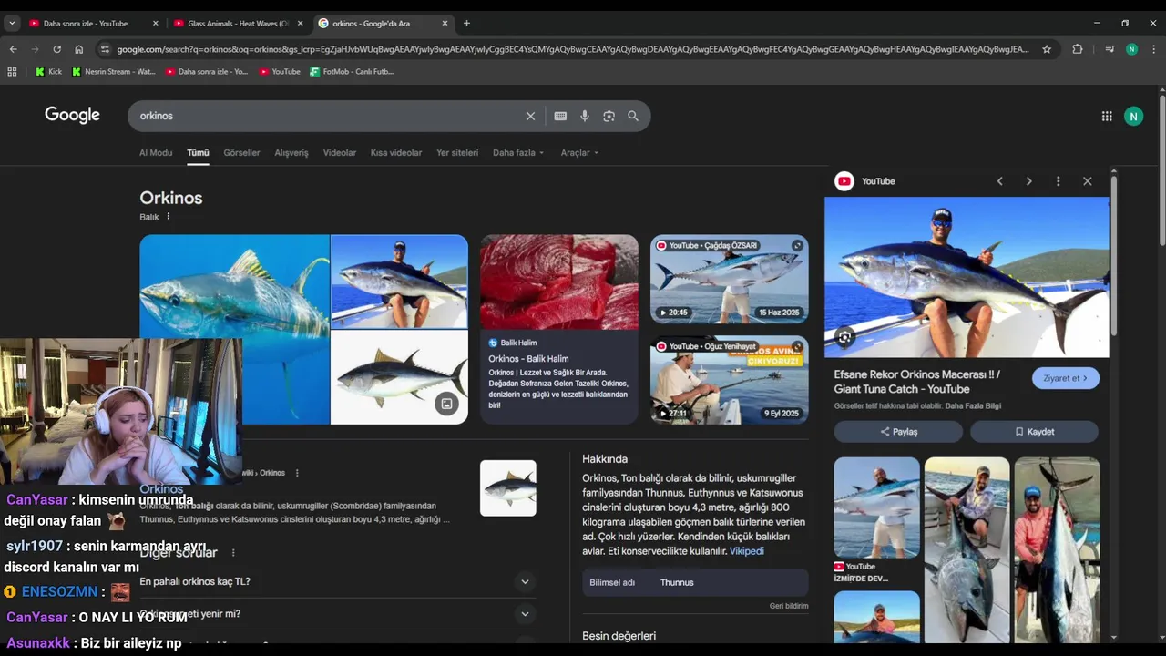Click the Paylaş button
The height and width of the screenshot is (656, 1166).
(898, 432)
